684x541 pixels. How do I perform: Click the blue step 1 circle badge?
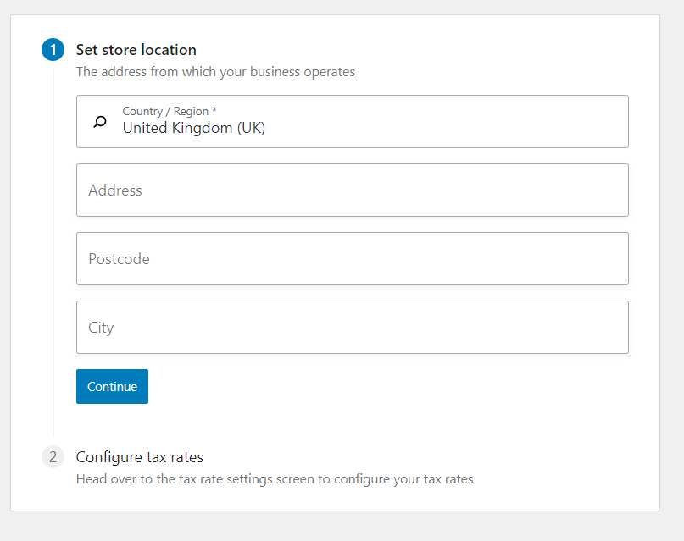53,50
